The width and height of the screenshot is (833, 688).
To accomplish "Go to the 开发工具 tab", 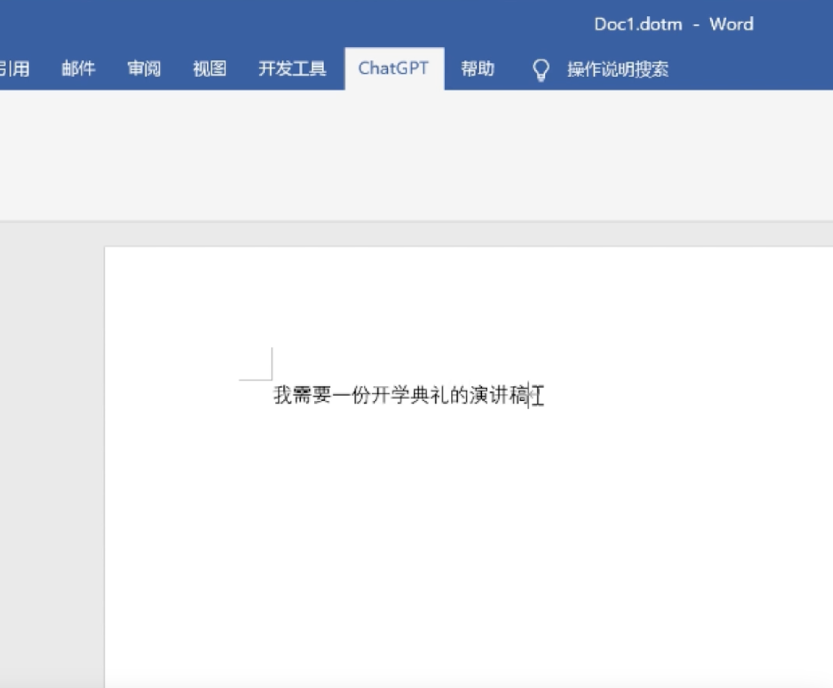I will 292,68.
